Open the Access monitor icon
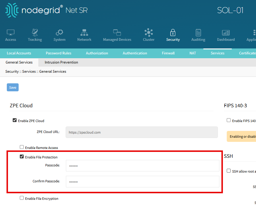256x211 pixels. [x=11, y=33]
